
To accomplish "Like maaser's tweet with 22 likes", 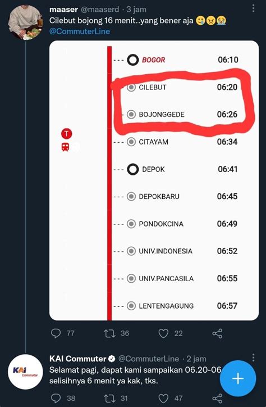I will pos(163,333).
